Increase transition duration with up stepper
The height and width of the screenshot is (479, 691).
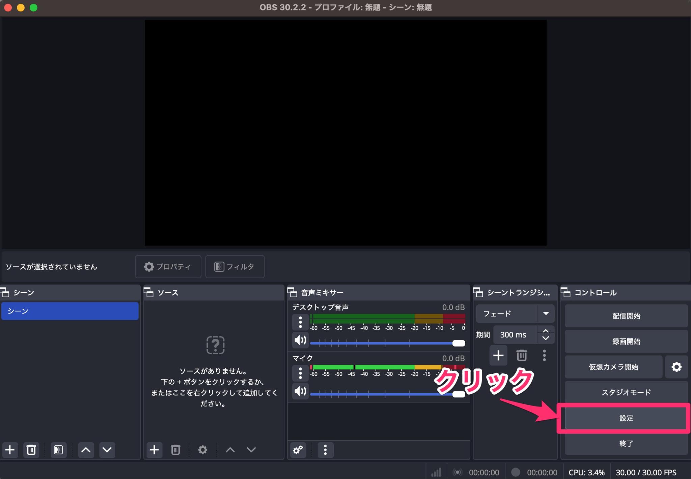(546, 331)
